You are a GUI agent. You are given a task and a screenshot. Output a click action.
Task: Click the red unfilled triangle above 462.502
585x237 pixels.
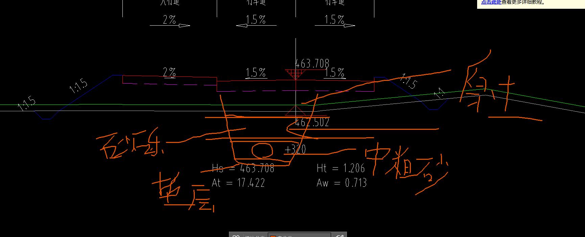[296, 111]
